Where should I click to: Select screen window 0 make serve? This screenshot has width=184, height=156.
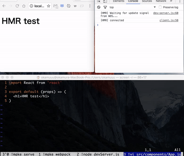coord(18,154)
